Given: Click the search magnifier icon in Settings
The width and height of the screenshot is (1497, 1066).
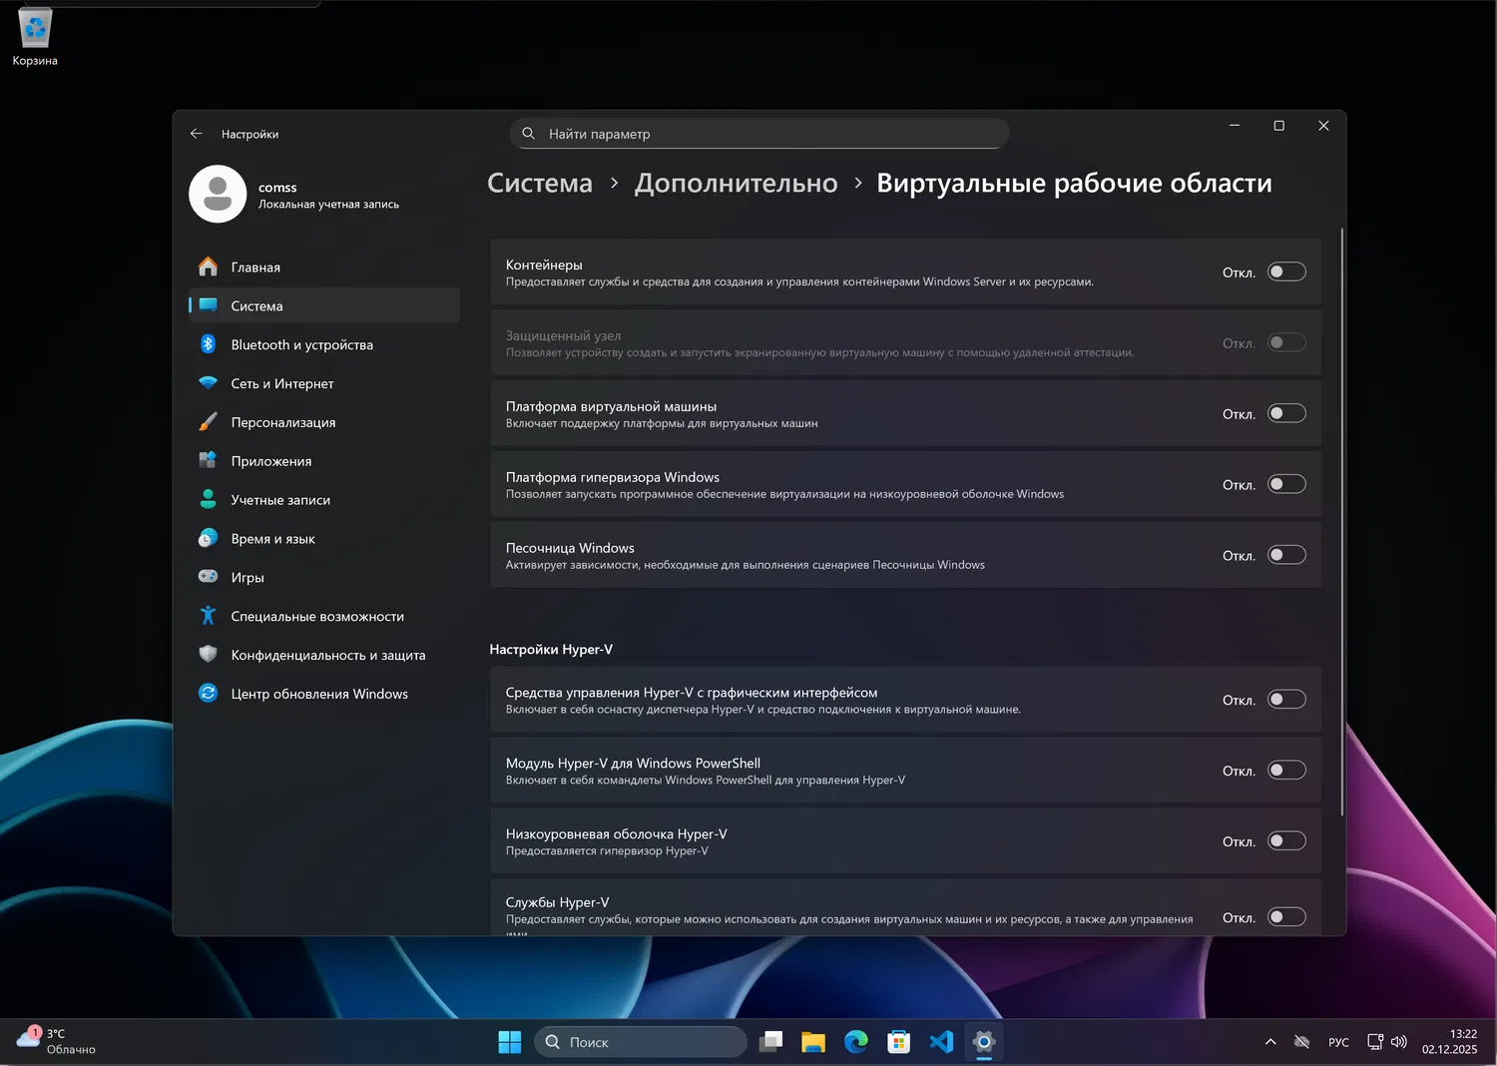Looking at the screenshot, I should pyautogui.click(x=529, y=134).
